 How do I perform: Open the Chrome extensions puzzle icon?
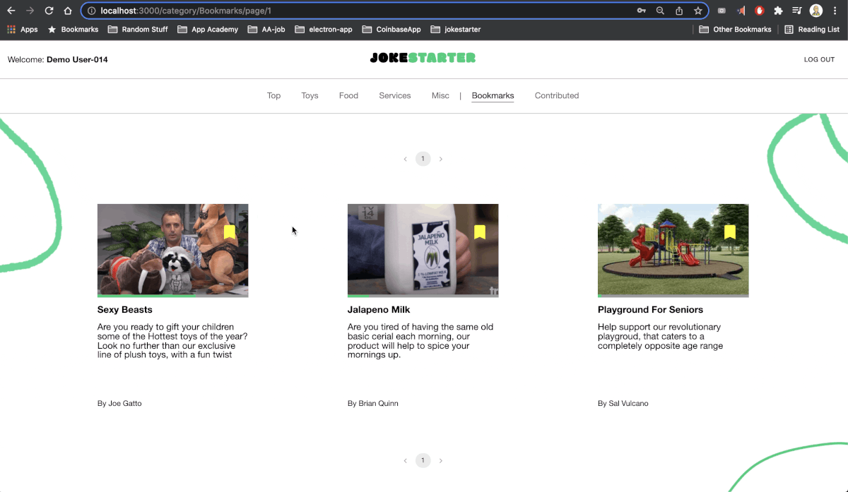(778, 11)
